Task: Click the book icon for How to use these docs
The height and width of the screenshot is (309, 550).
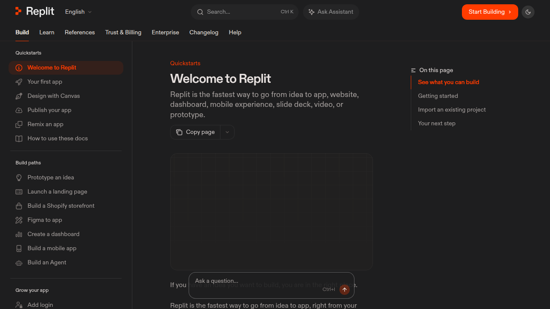Action: [x=19, y=139]
